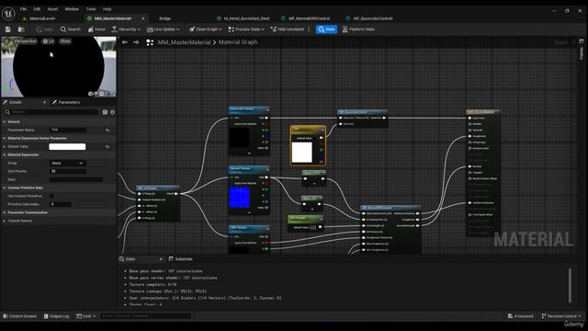Viewport: 588px width, 331px height.
Task: Click the Unreal Engine logo icon
Action: (x=8, y=14)
